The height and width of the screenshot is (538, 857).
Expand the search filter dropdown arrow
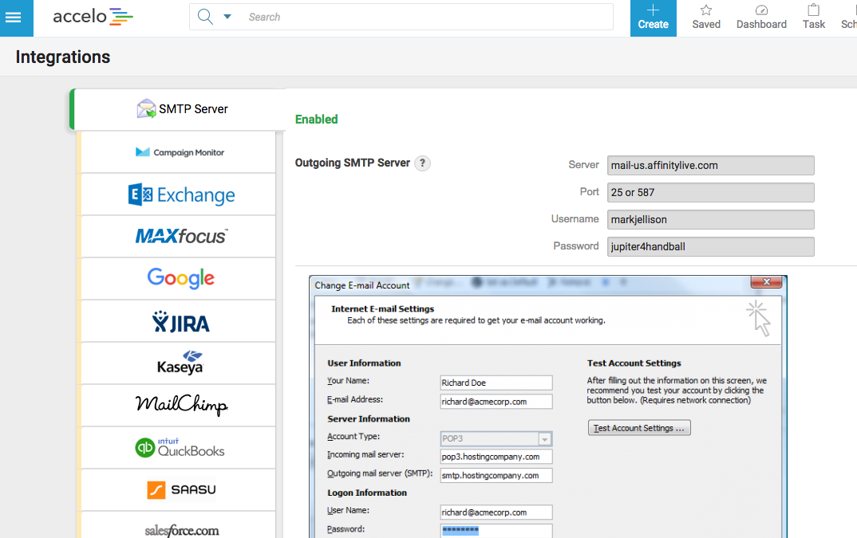(227, 17)
